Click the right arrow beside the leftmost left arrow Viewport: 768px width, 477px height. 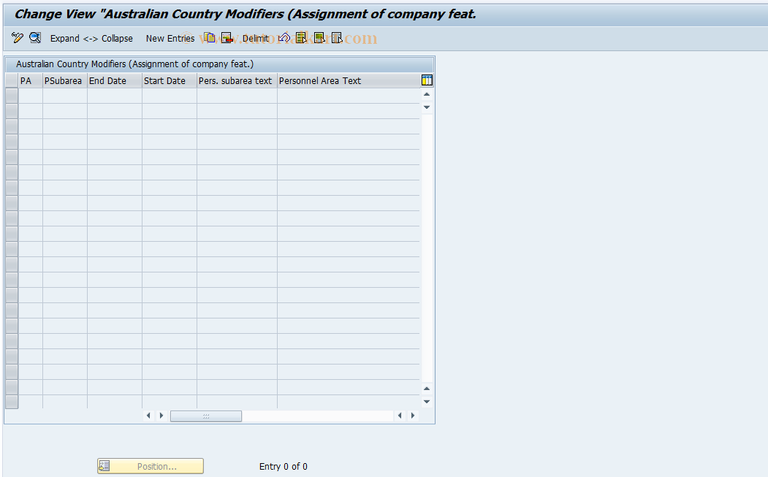click(161, 416)
